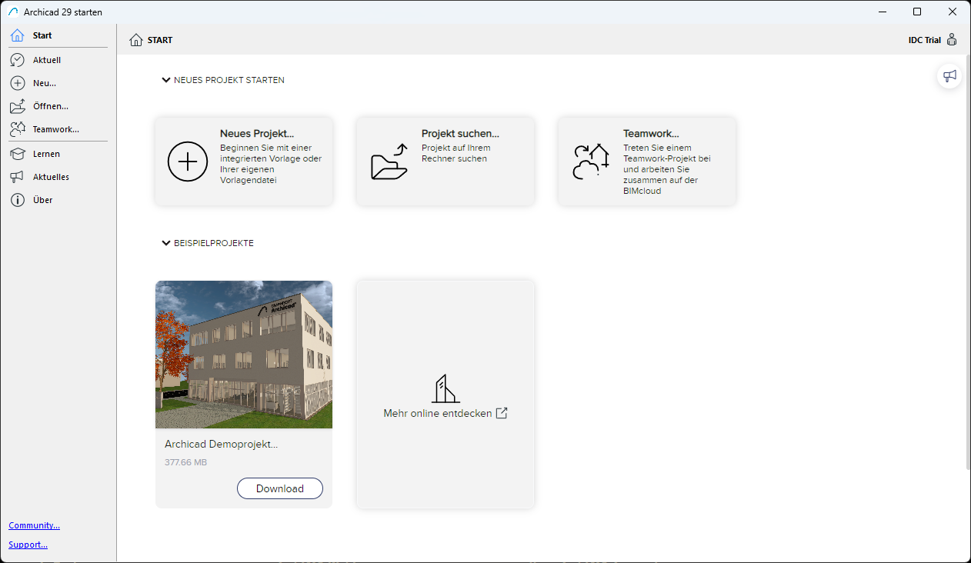Click the Neu plus icon in sidebar
The width and height of the screenshot is (971, 563).
18,83
